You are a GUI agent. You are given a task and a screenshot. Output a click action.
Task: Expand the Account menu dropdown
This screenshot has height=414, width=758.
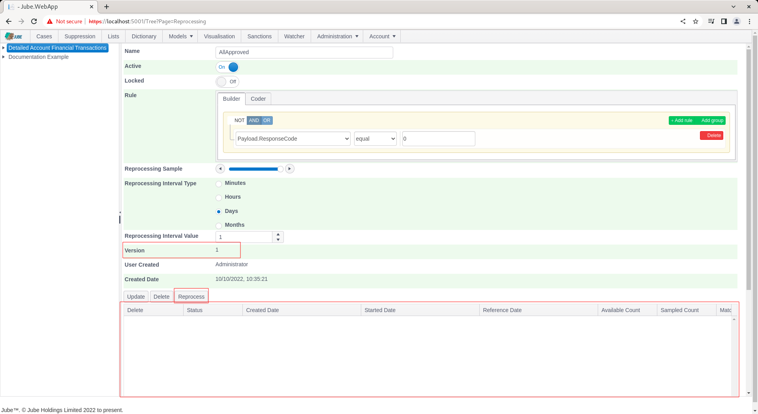382,36
